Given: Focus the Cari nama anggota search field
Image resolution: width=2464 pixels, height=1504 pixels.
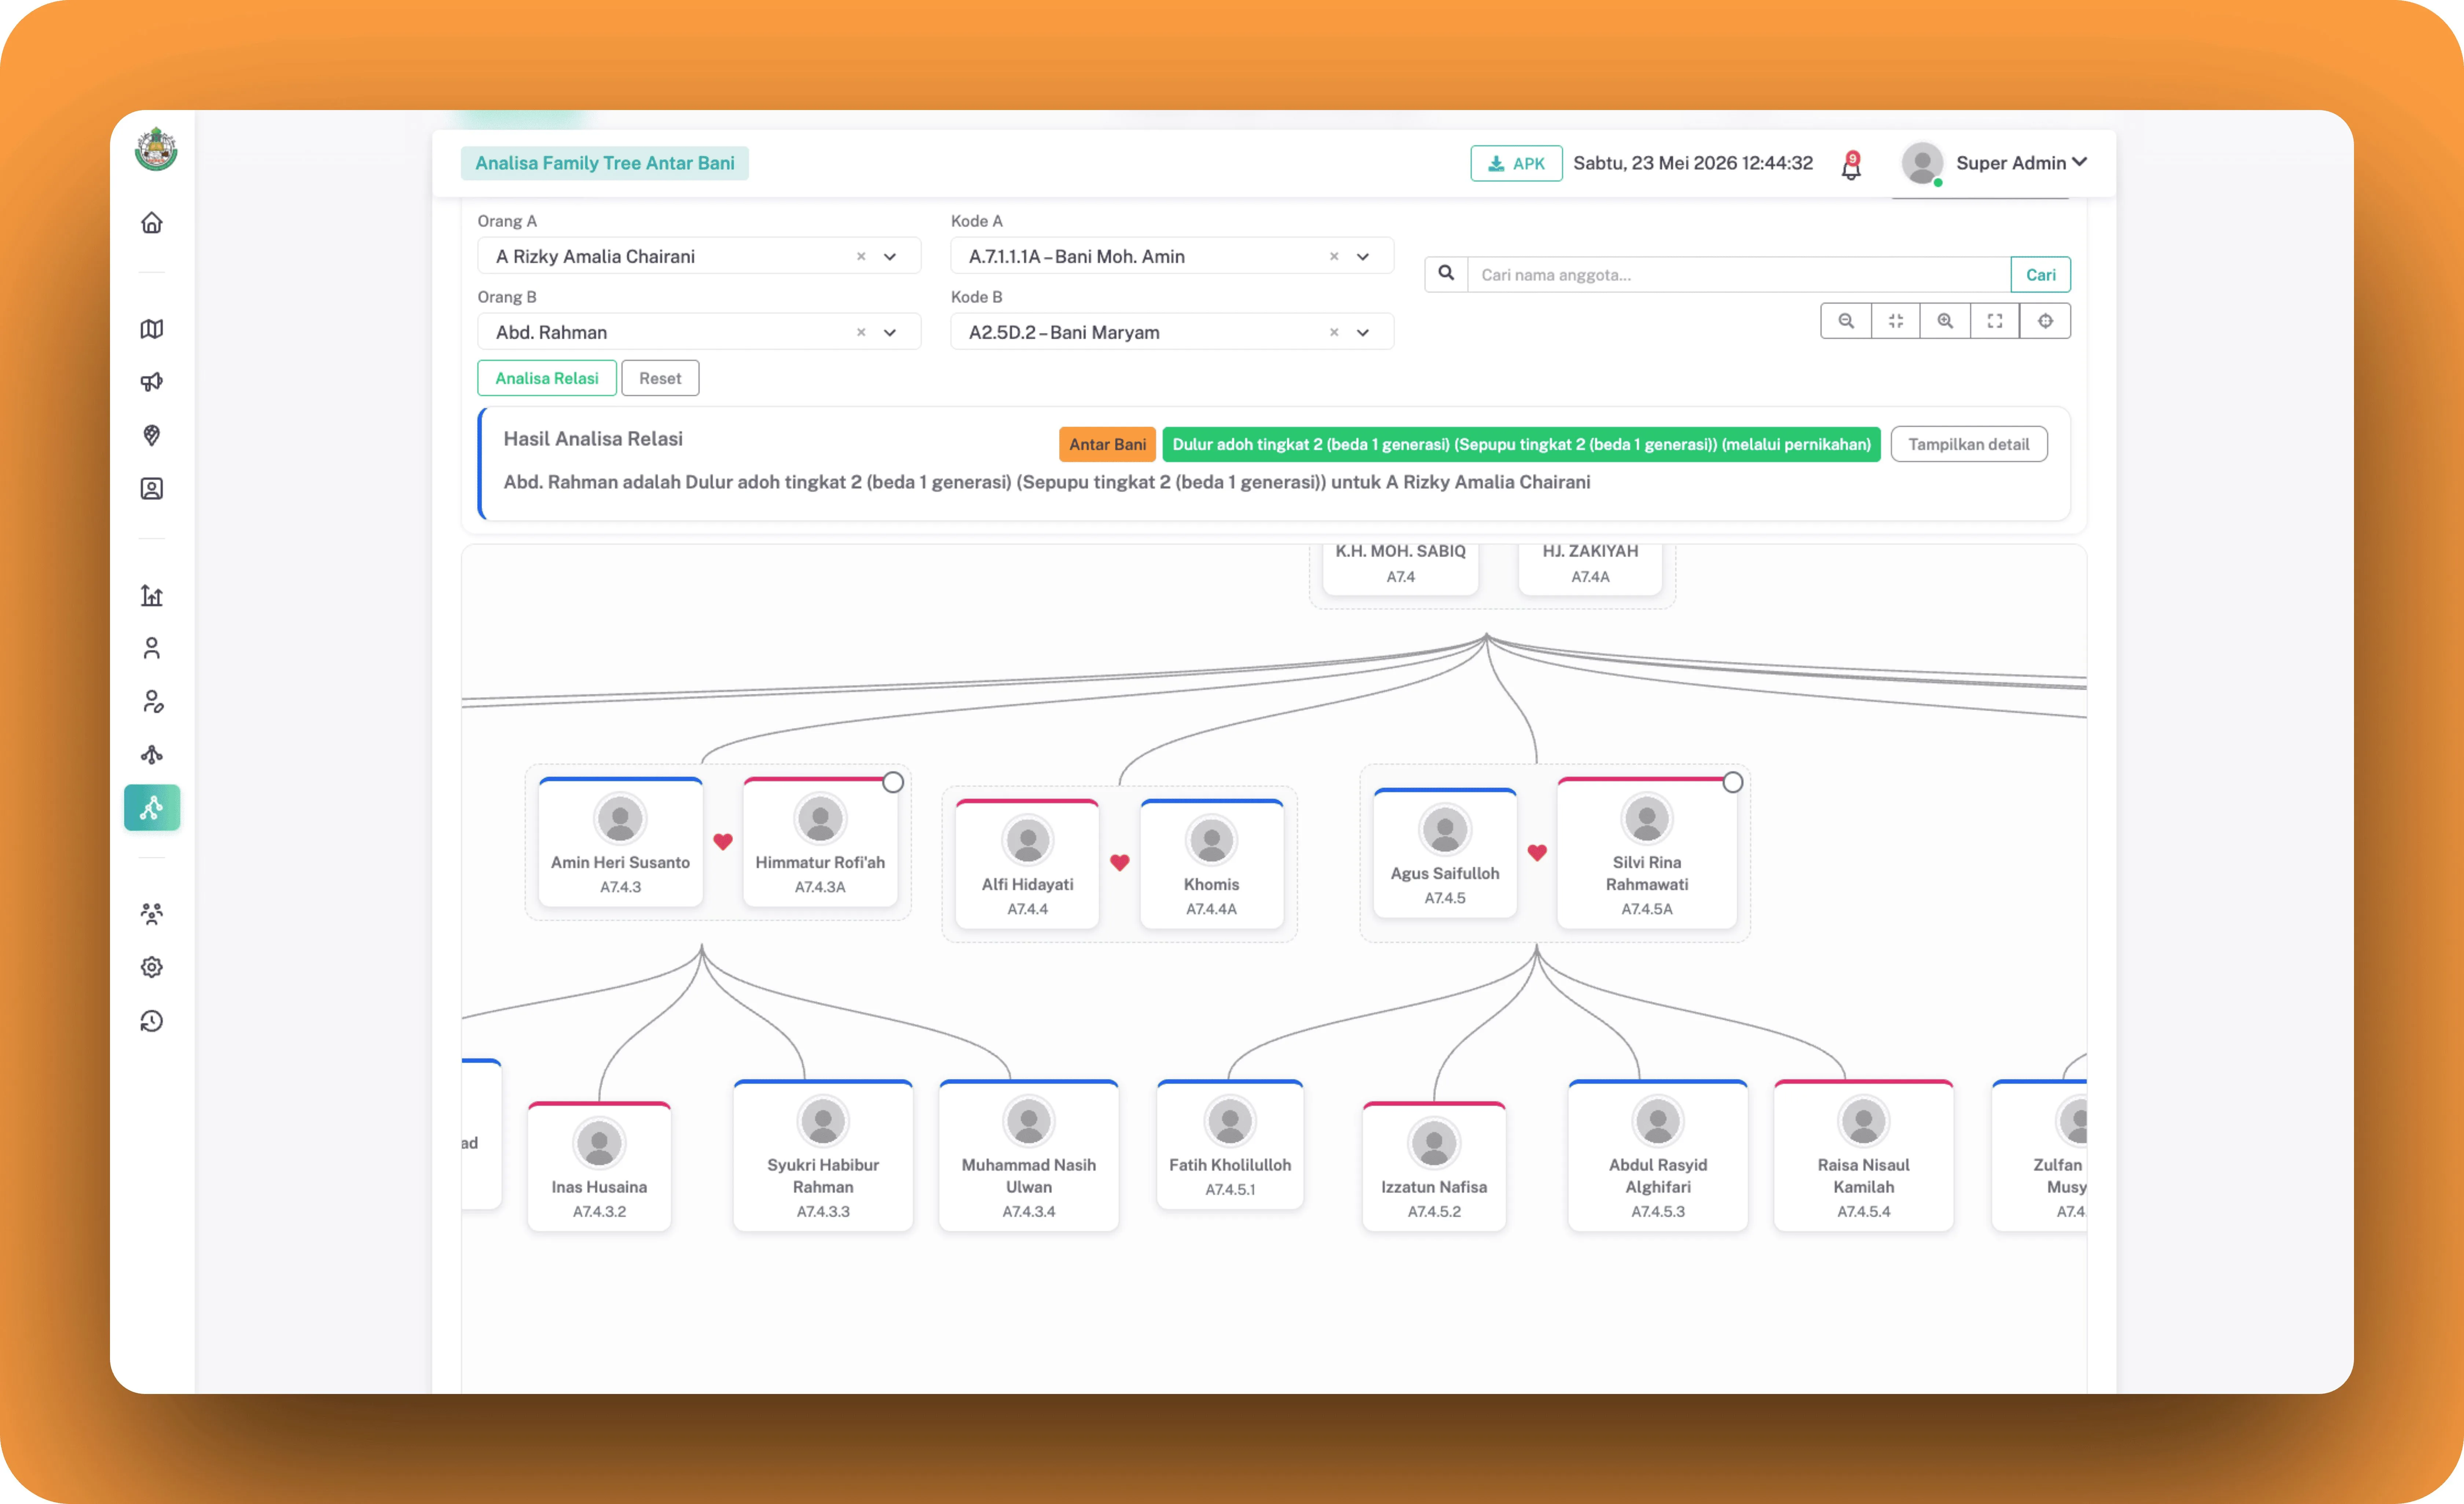Looking at the screenshot, I should click(x=1739, y=275).
